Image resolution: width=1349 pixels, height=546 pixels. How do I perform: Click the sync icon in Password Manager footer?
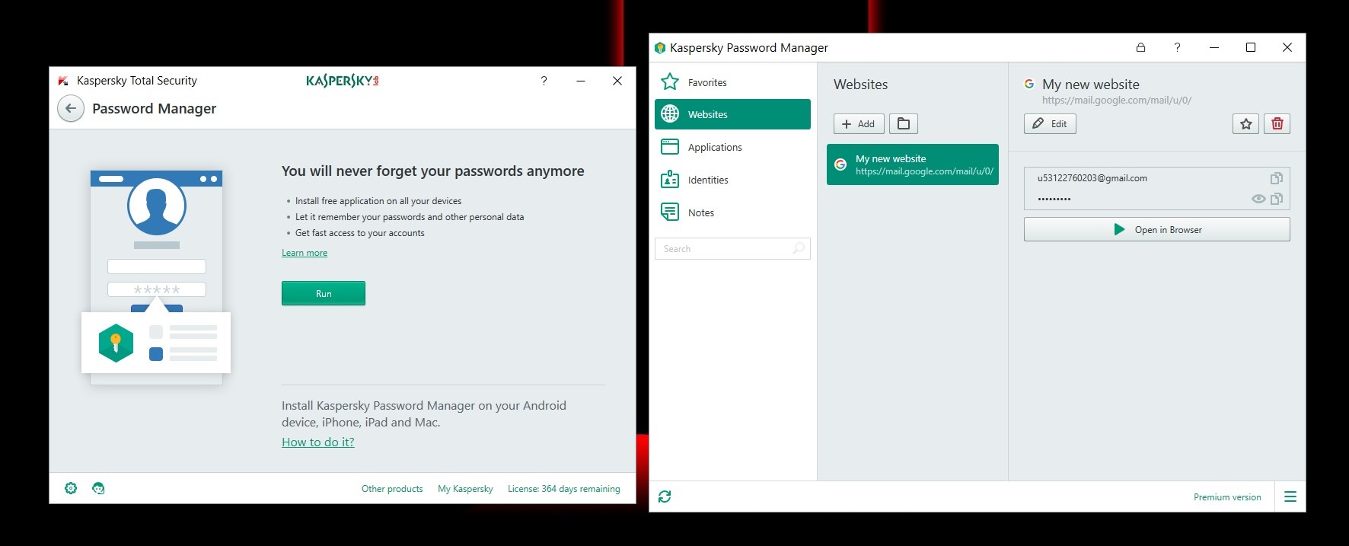pos(665,497)
